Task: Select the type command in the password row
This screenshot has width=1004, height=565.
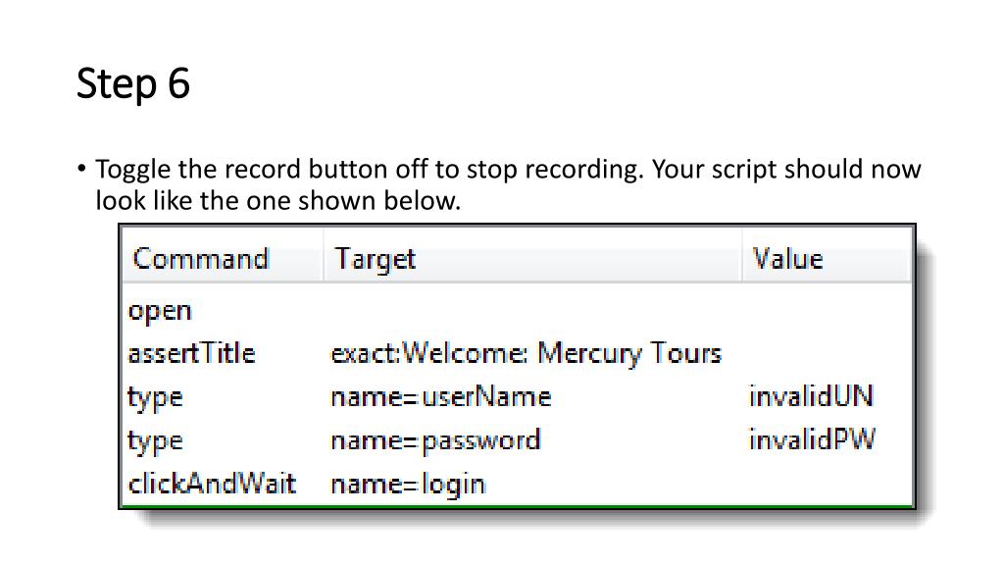Action: click(155, 440)
